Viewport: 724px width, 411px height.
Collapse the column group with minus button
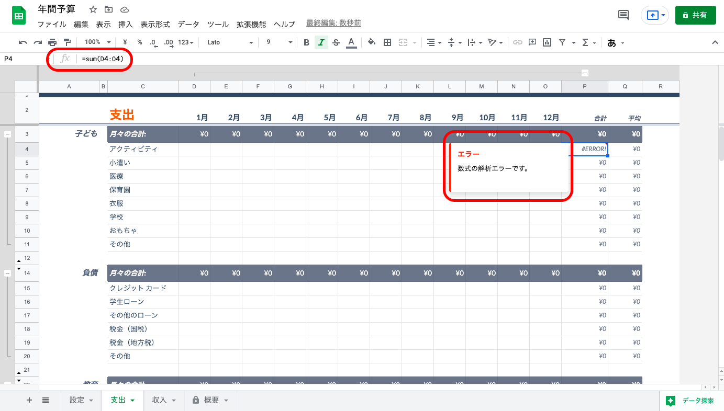[x=585, y=73]
